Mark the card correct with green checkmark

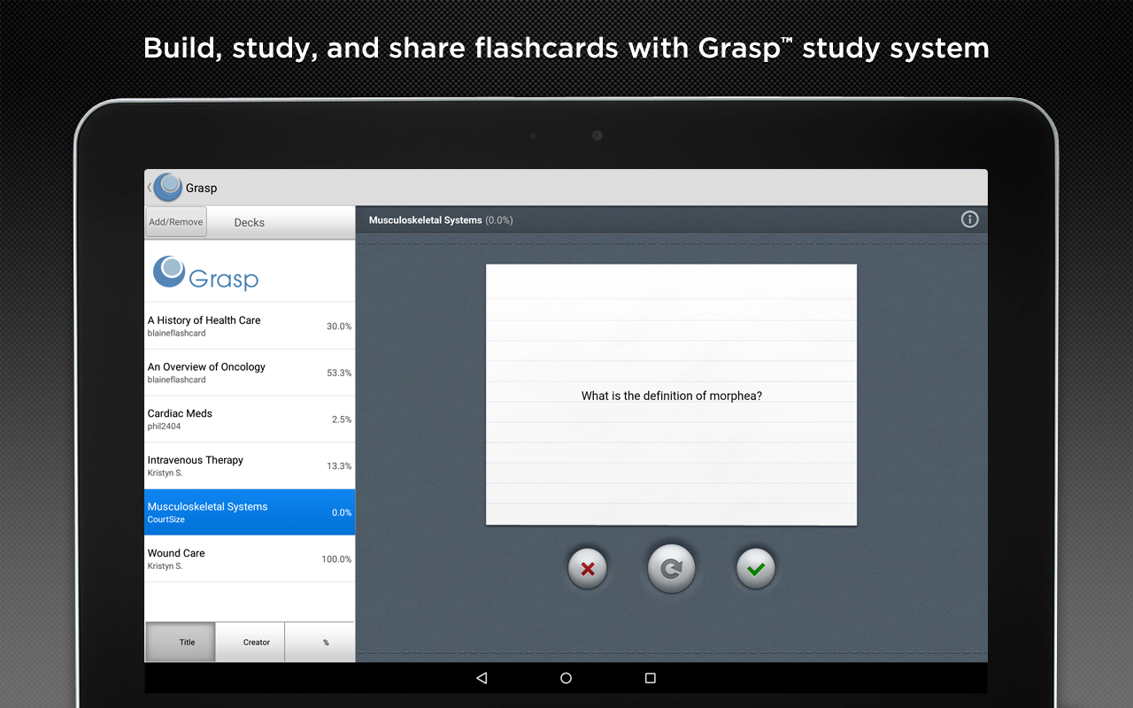click(x=755, y=568)
